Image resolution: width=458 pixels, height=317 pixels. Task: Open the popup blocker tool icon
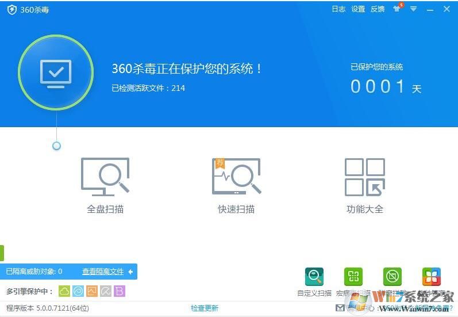coord(392,276)
